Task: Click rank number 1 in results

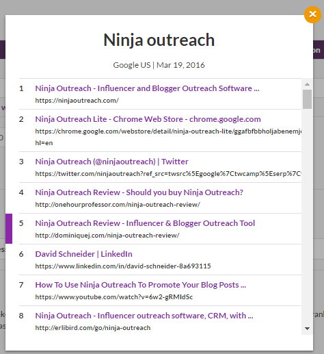Action: (21, 88)
